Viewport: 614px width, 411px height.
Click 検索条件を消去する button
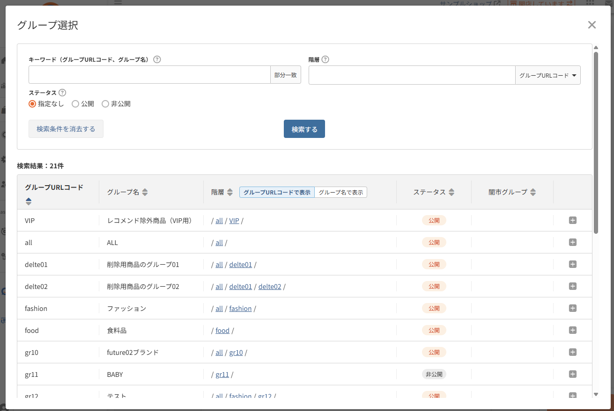pos(66,129)
